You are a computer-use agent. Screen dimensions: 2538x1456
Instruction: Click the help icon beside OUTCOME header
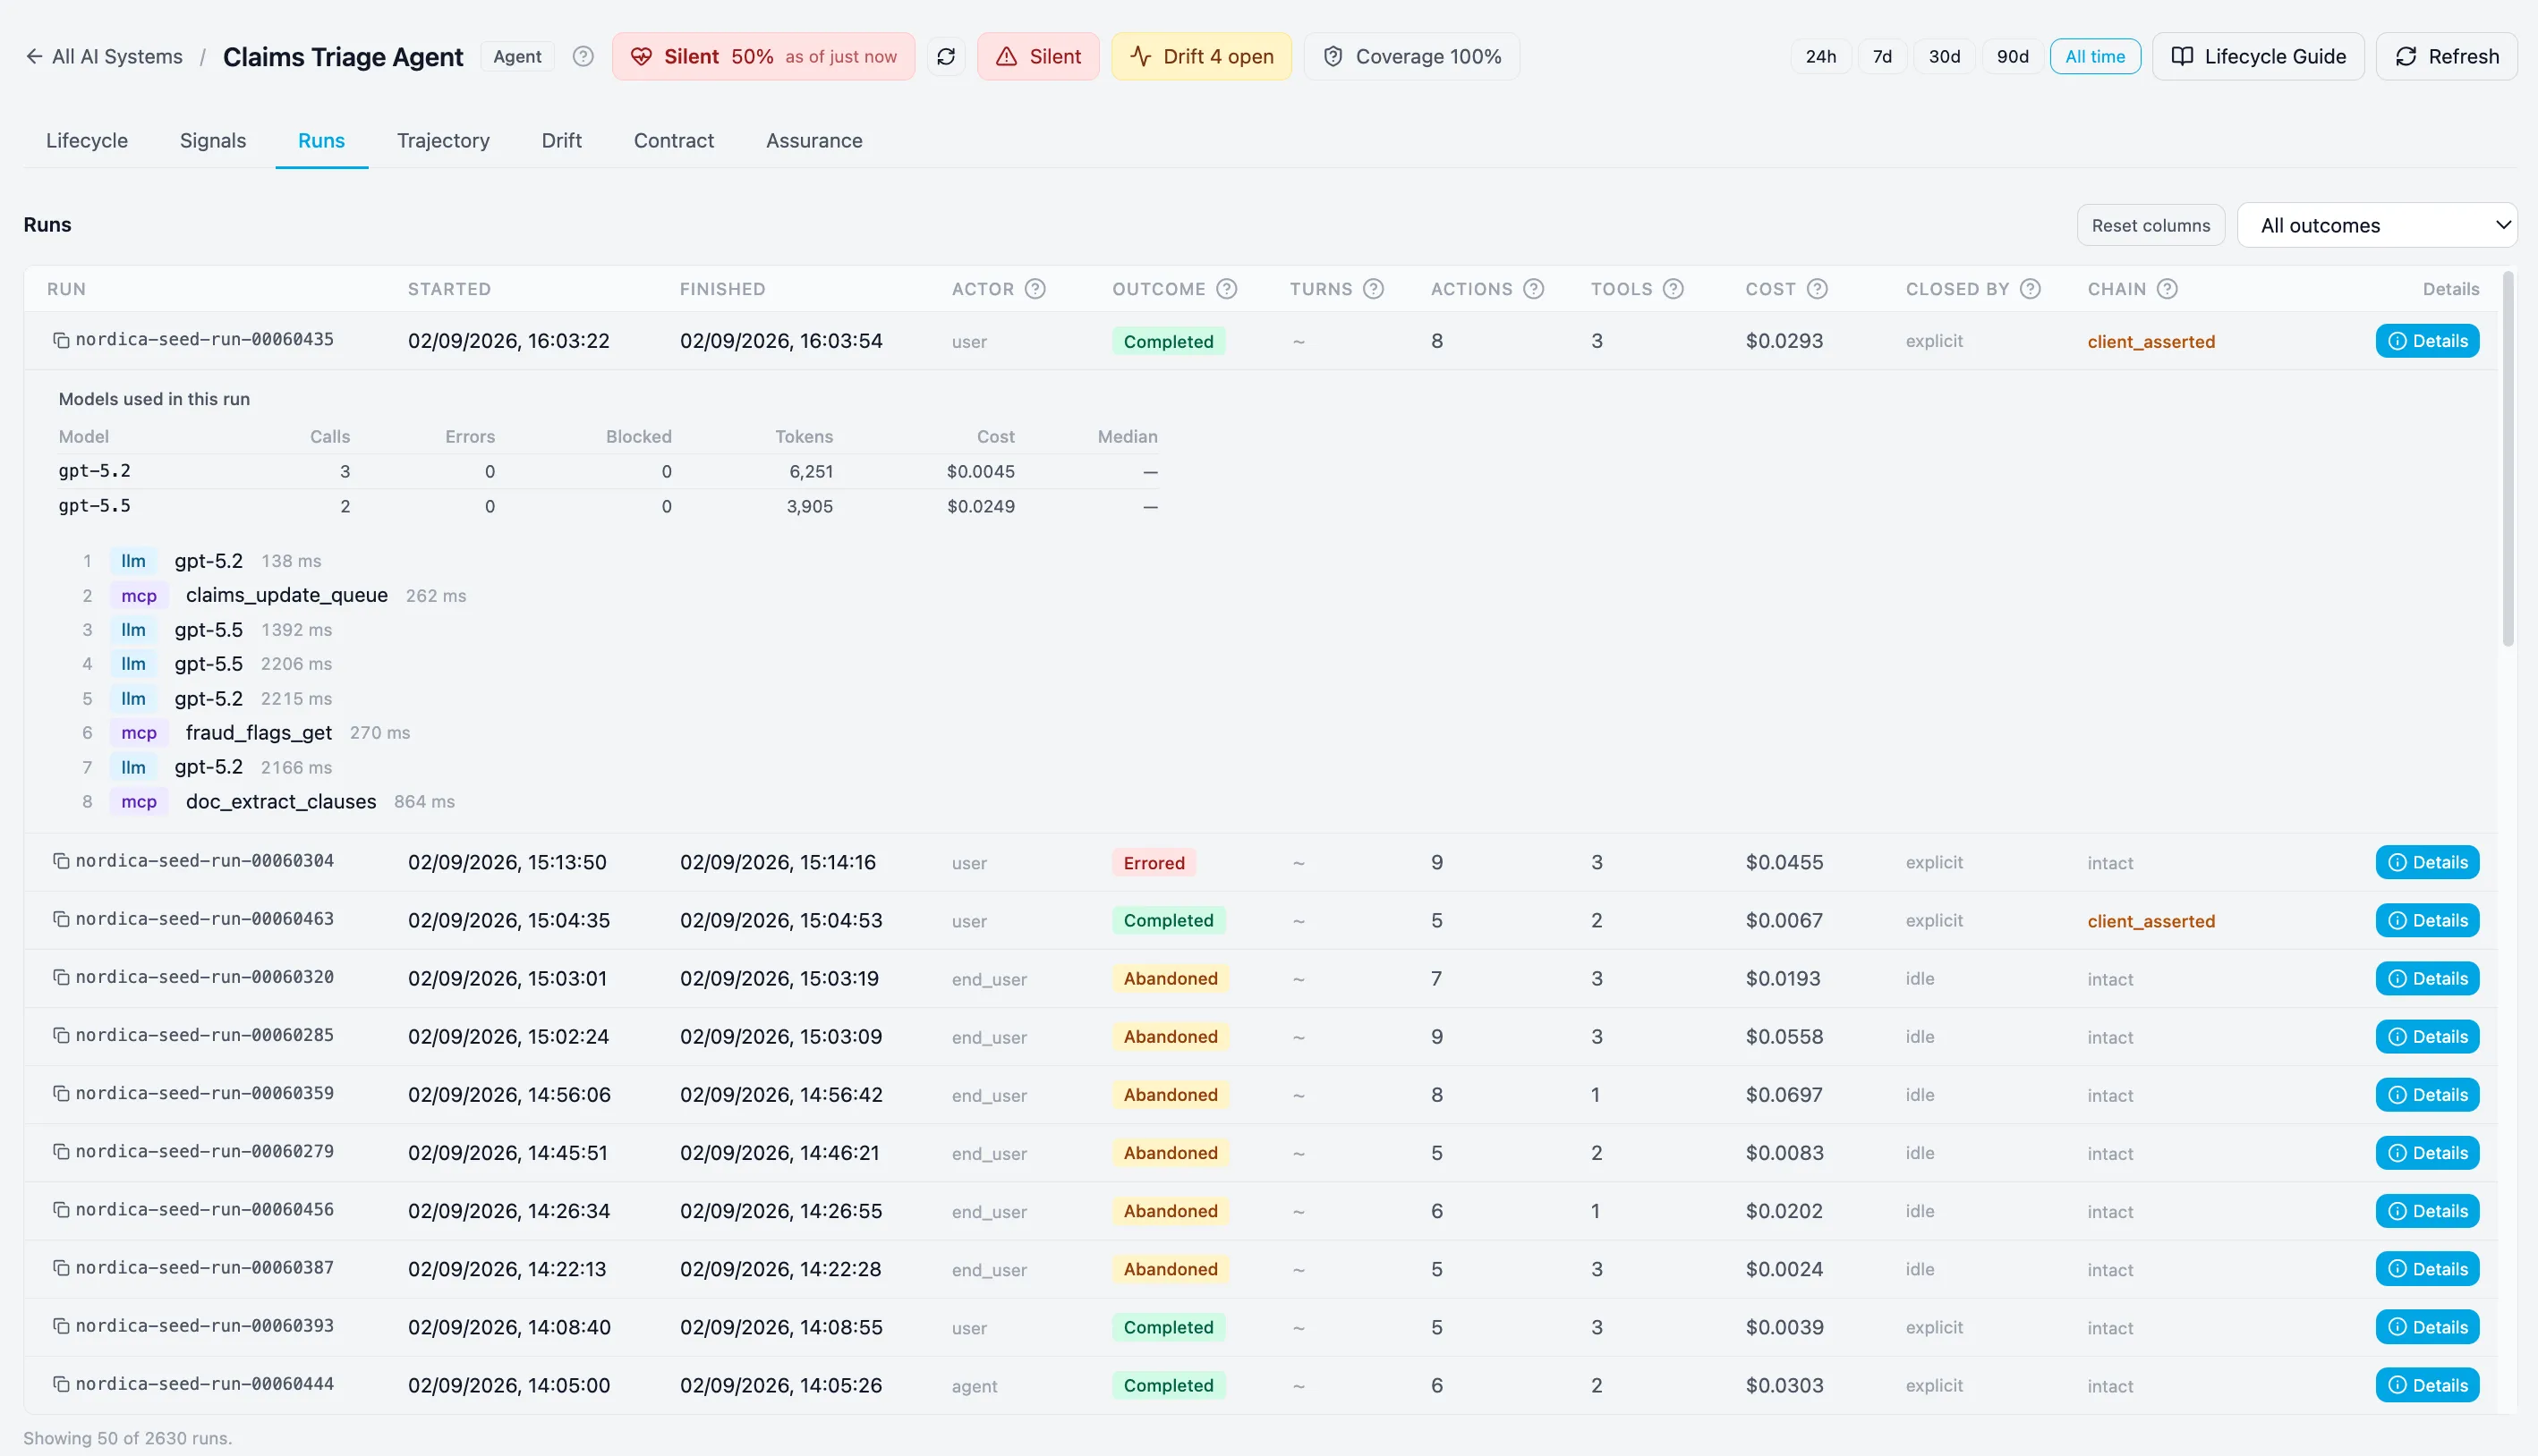tap(1226, 289)
